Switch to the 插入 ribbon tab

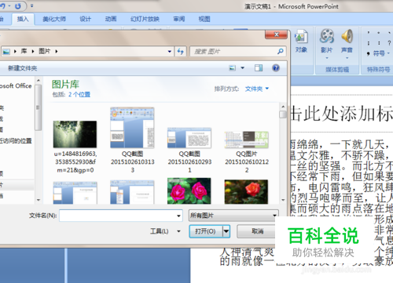23,19
